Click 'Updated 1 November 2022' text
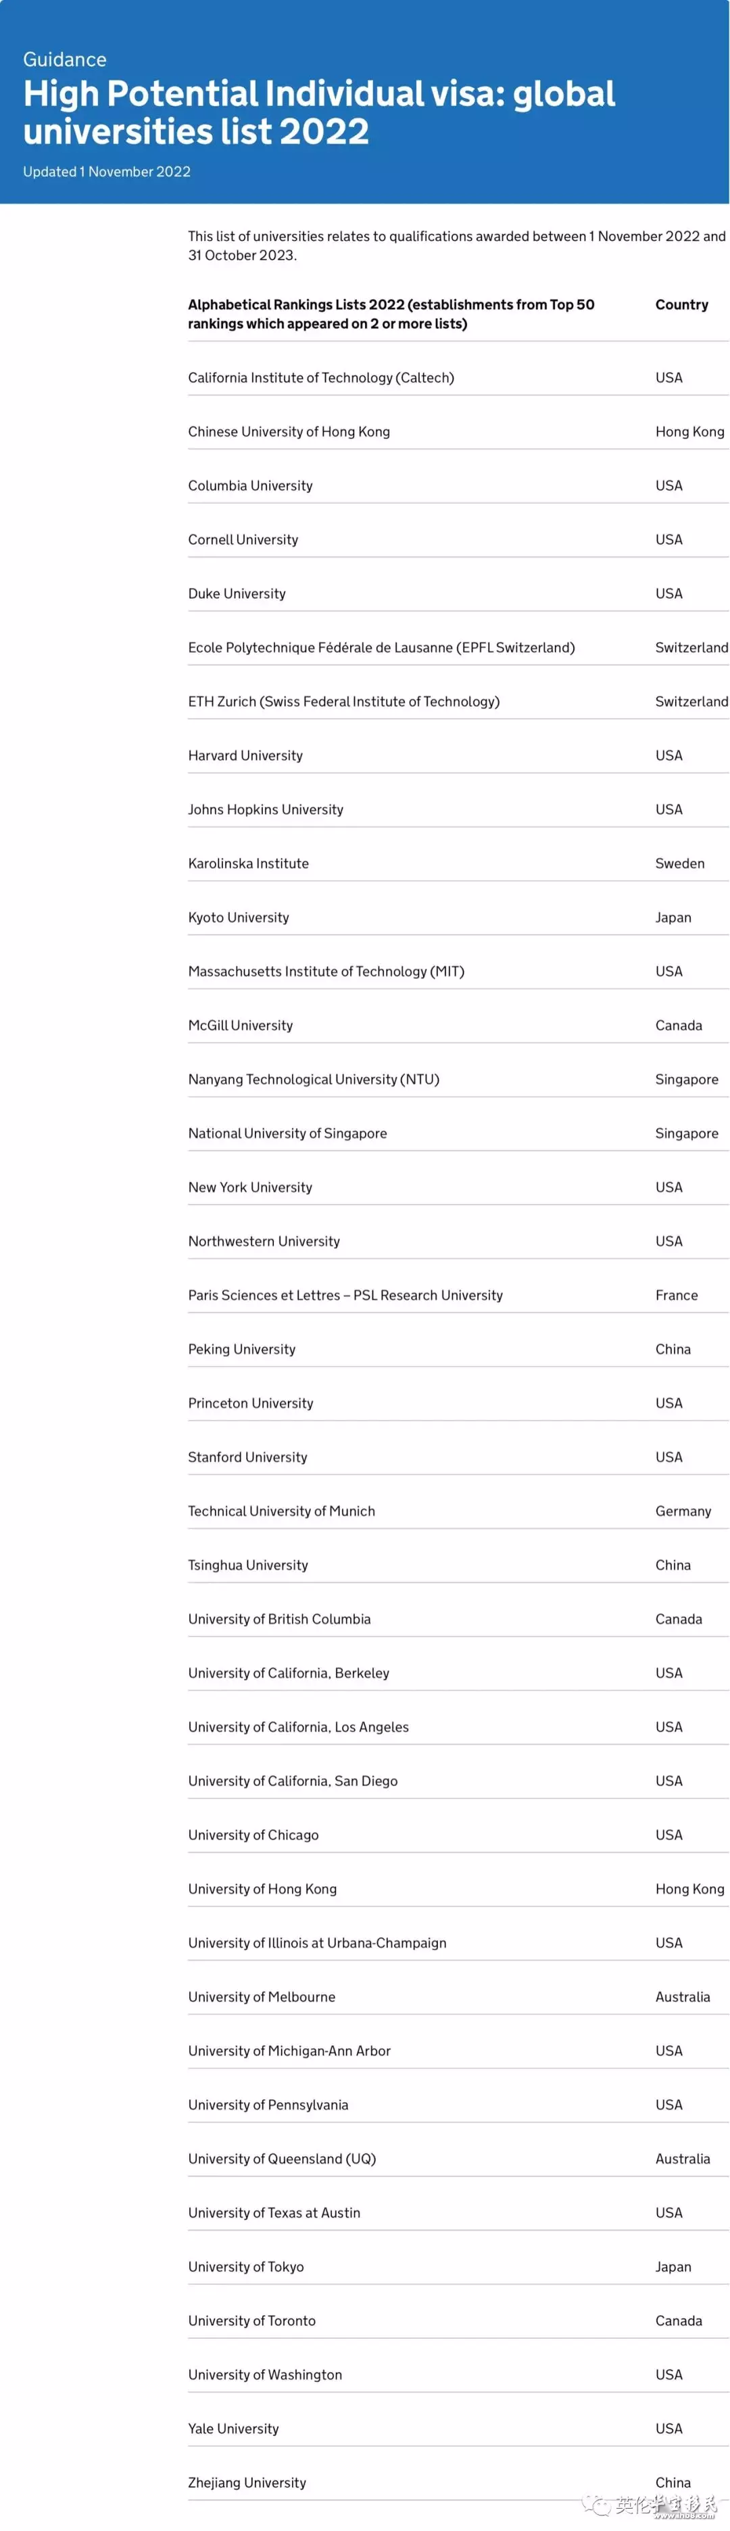The height and width of the screenshot is (2531, 730). [x=107, y=171]
